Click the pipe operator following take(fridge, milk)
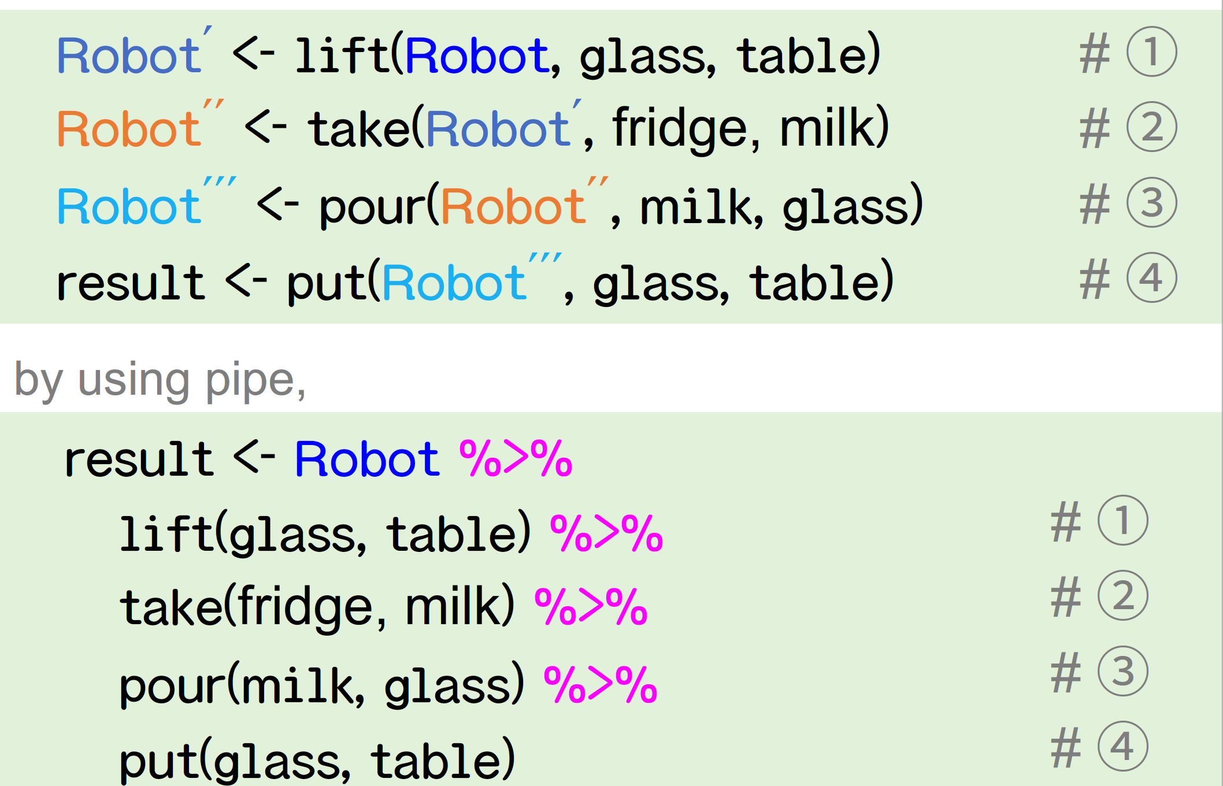The image size is (1223, 786). pos(591,607)
